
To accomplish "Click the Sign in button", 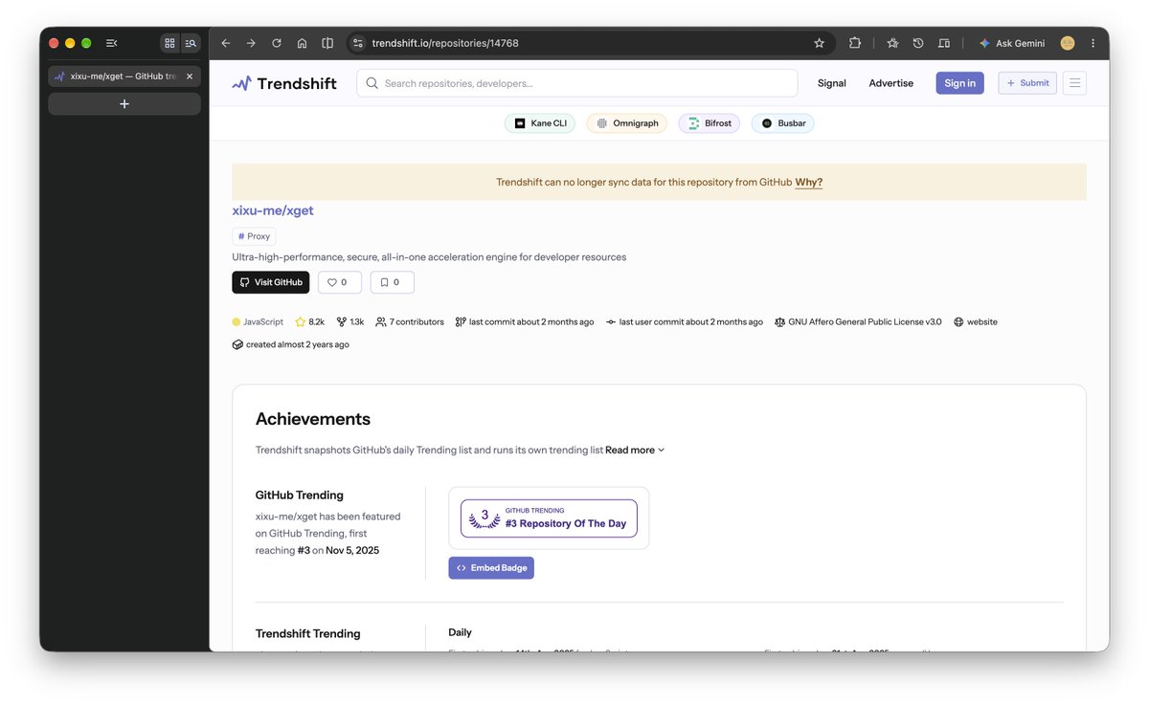I will pyautogui.click(x=959, y=83).
